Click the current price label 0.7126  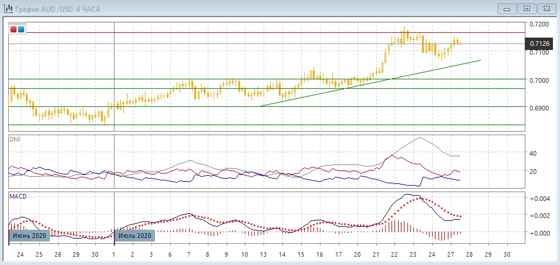[x=539, y=43]
